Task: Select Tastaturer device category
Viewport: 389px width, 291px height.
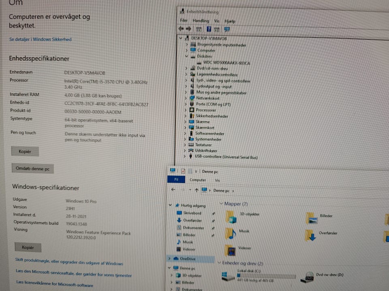Action: pyautogui.click(x=203, y=145)
